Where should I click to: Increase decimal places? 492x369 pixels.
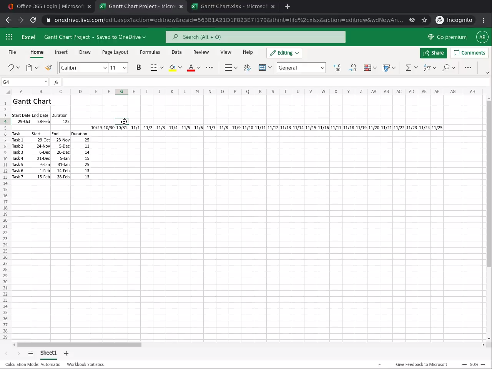click(x=337, y=68)
